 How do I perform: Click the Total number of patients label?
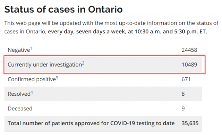pos(91,124)
